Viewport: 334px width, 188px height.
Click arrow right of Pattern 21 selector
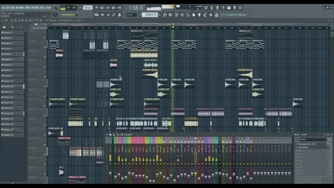tap(160, 15)
